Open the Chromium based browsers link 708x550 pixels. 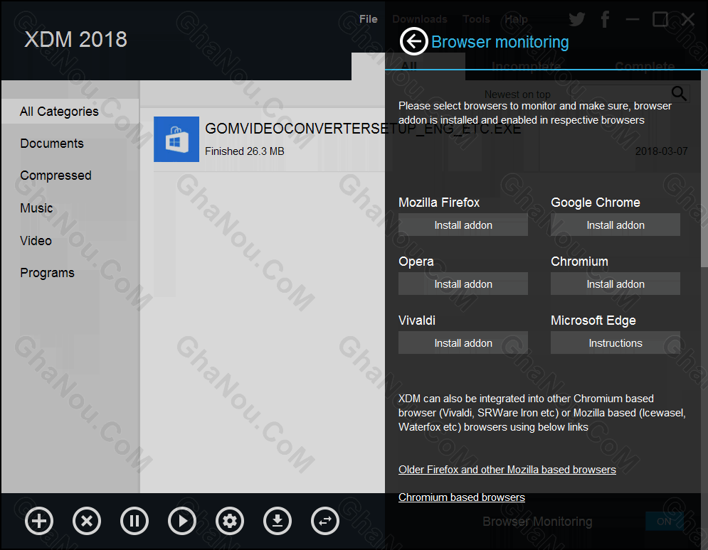click(x=461, y=497)
